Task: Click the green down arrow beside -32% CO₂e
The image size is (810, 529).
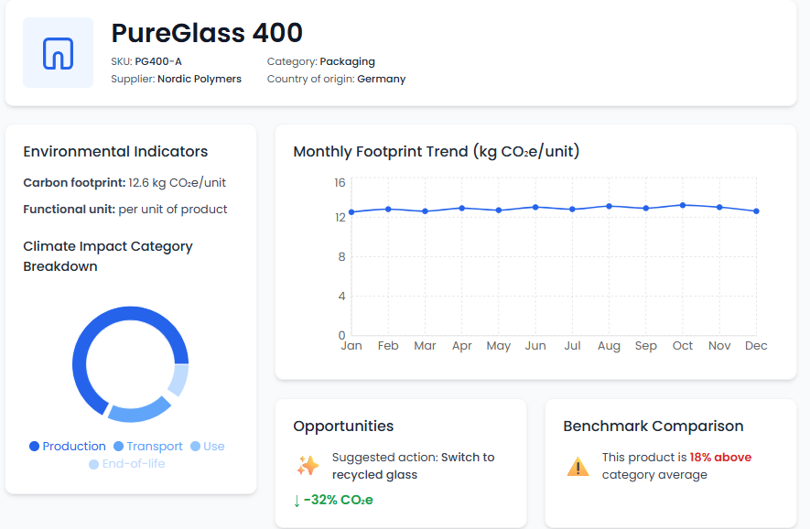Action: (x=297, y=501)
